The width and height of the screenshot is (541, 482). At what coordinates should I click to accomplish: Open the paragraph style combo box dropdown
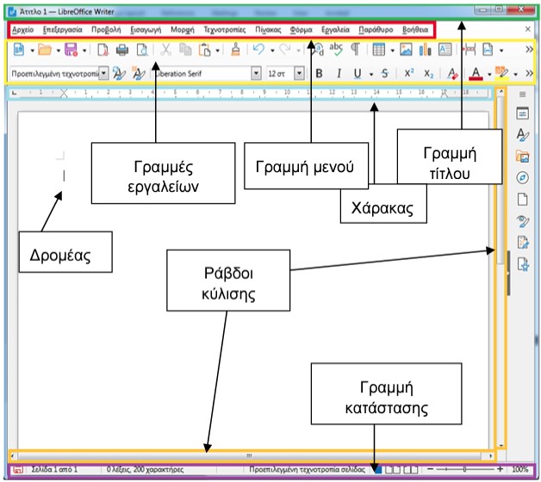104,73
